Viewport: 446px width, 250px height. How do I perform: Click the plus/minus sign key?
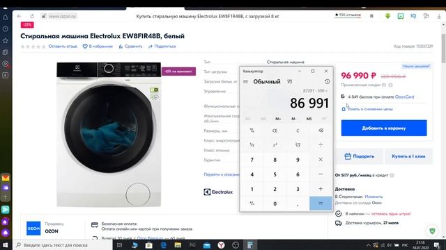252,203
